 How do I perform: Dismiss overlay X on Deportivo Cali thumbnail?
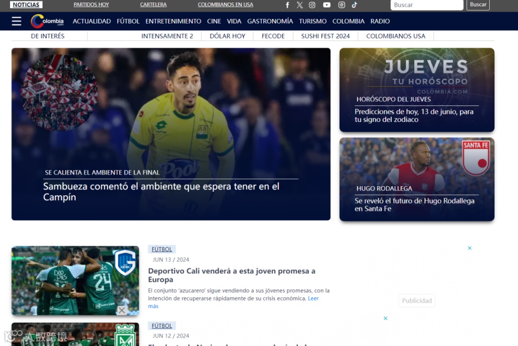(121, 310)
